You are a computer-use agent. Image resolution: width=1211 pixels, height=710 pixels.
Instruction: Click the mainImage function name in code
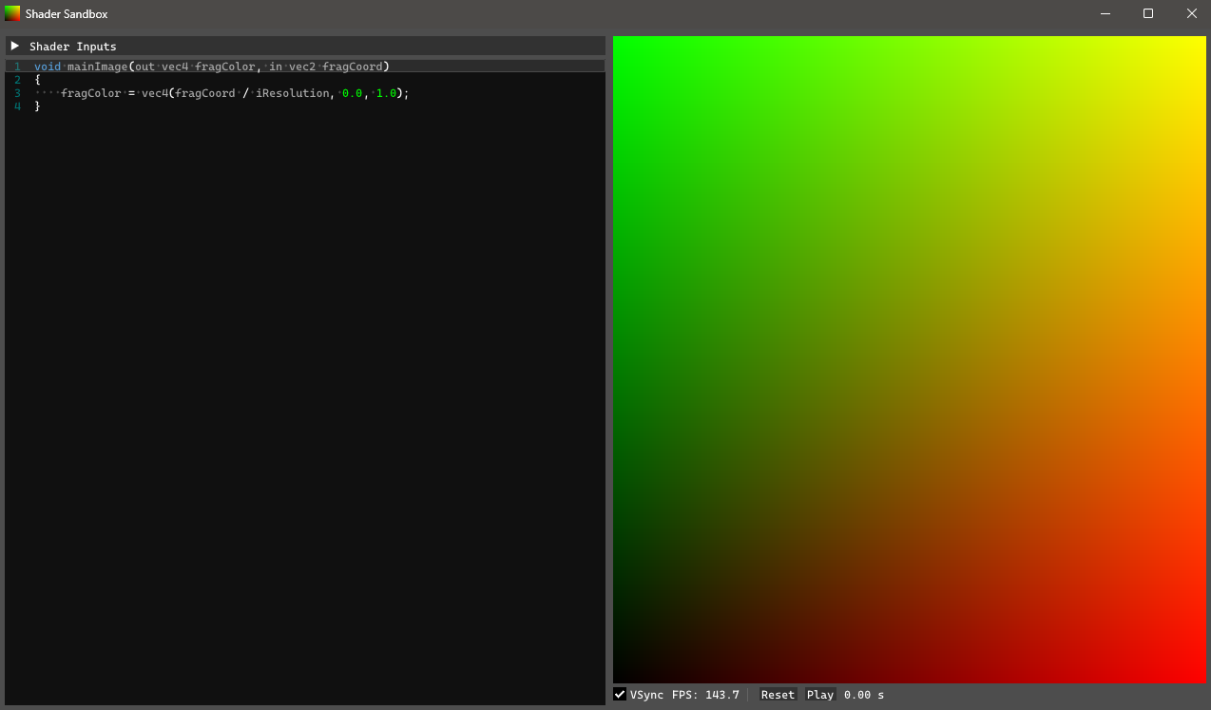[97, 67]
